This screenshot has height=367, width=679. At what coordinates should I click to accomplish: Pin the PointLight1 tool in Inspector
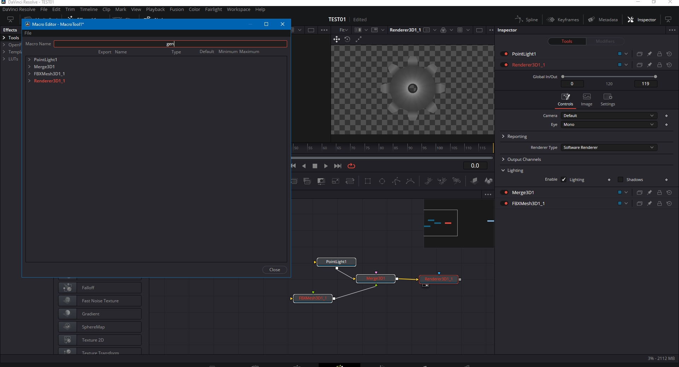(x=650, y=54)
